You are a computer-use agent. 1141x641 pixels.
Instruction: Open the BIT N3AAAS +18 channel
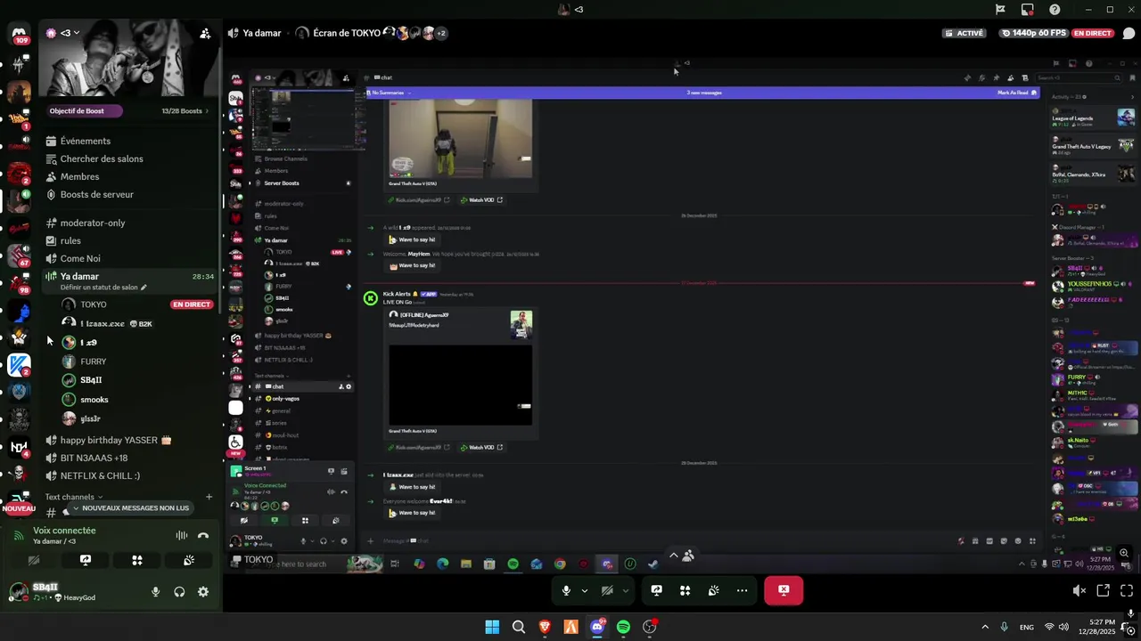click(94, 458)
